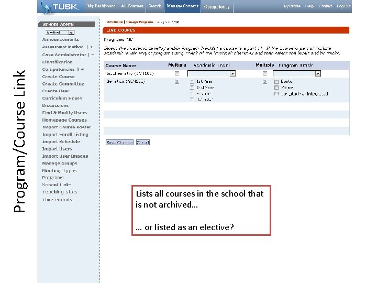Click the Academic Level column header
Screen dimensions: 377x283
pyautogui.click(x=212, y=65)
